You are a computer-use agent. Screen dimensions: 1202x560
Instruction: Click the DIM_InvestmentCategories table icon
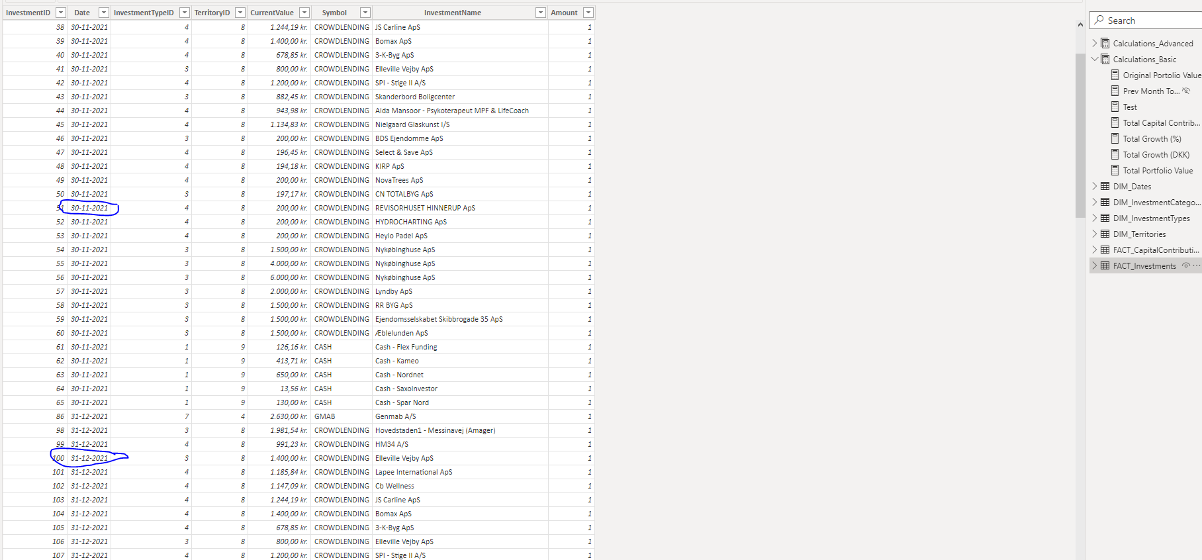pyautogui.click(x=1105, y=202)
